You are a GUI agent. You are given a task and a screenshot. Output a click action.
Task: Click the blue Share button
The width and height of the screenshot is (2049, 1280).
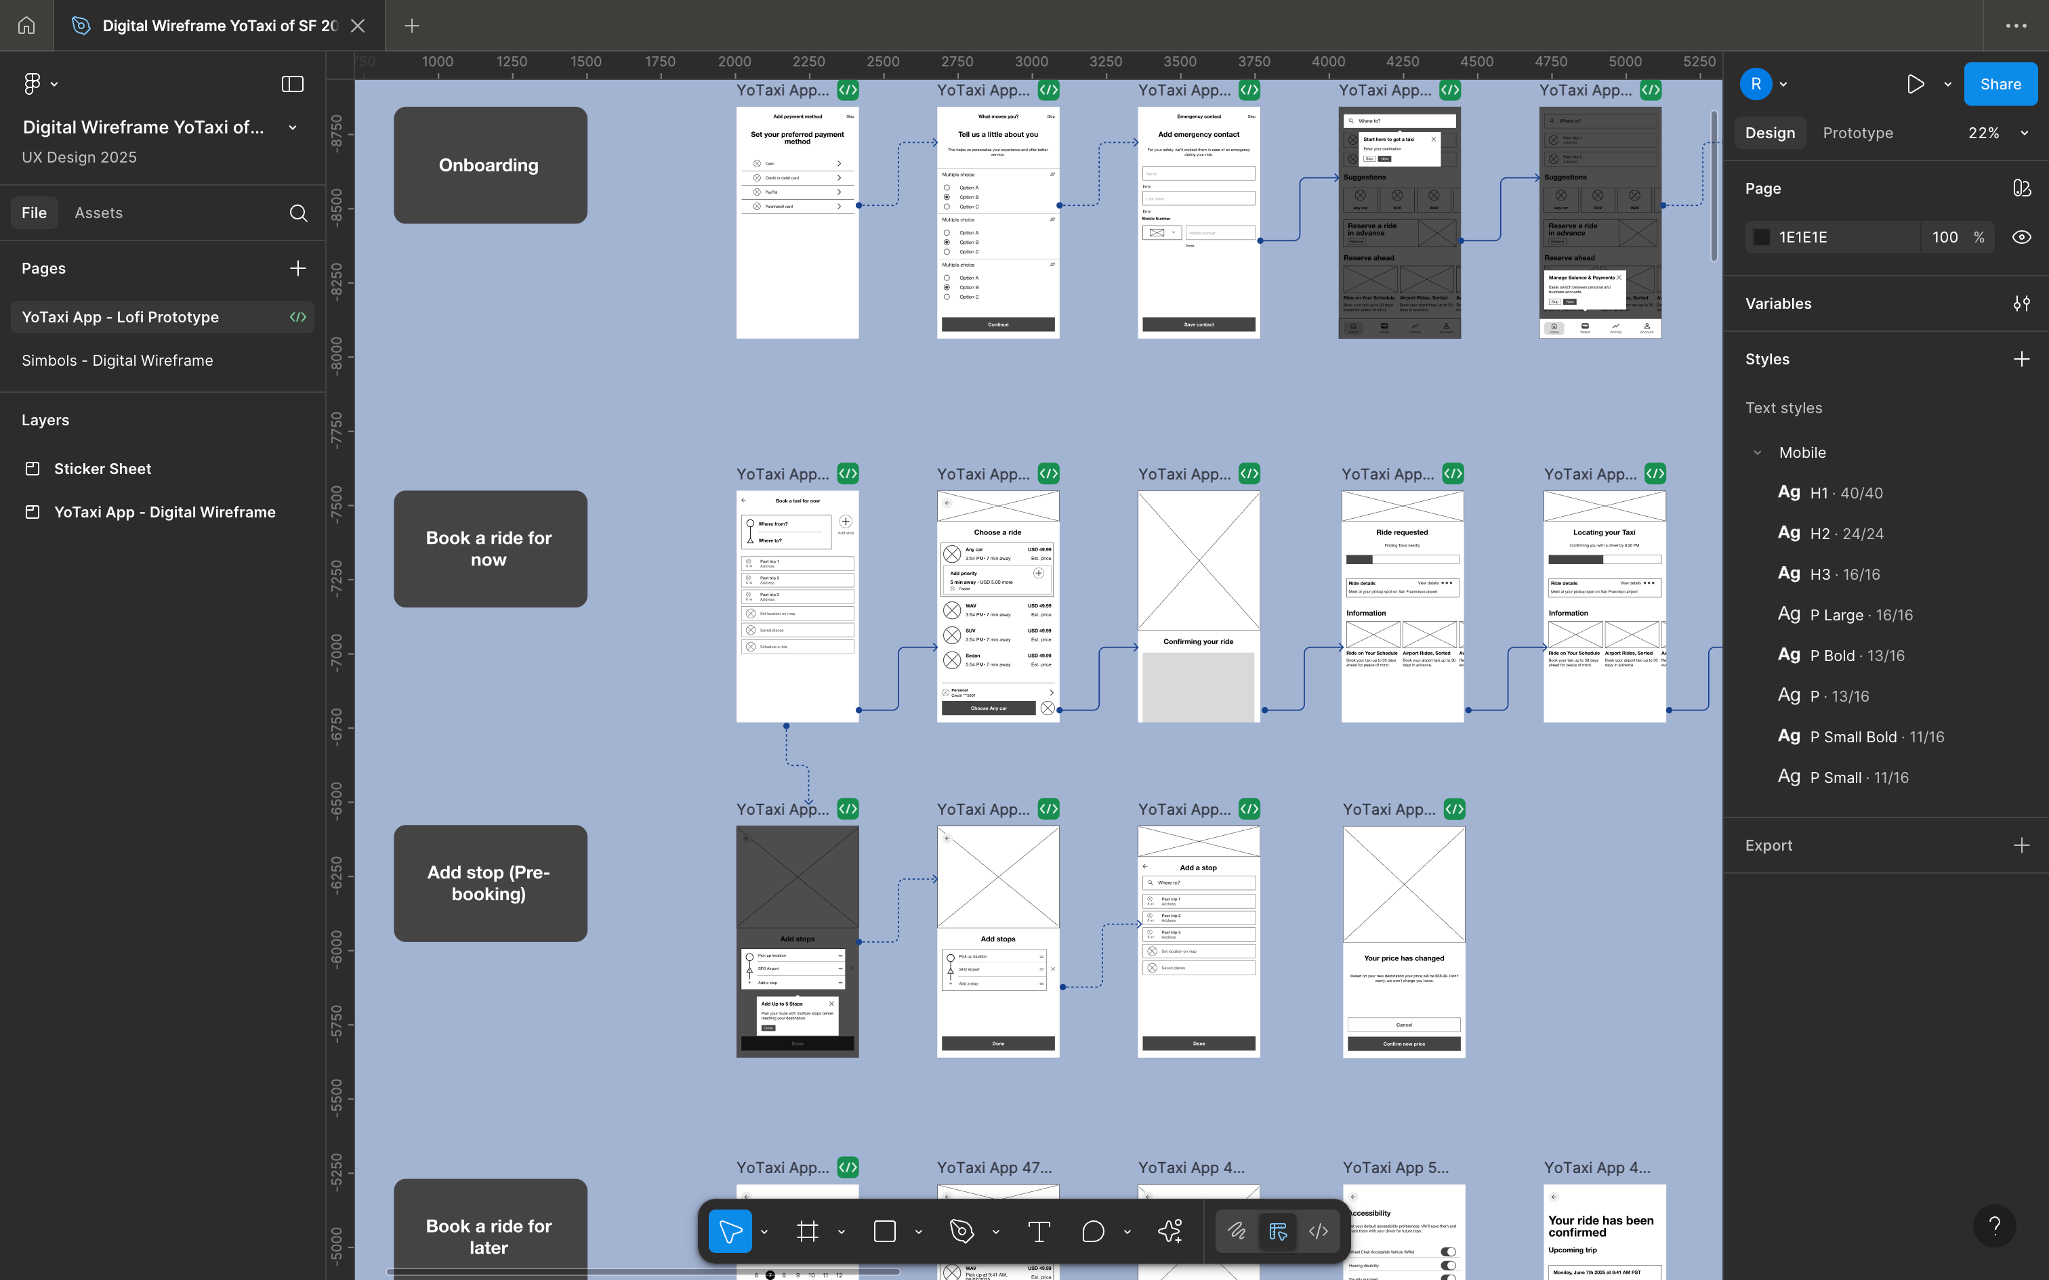tap(2000, 84)
